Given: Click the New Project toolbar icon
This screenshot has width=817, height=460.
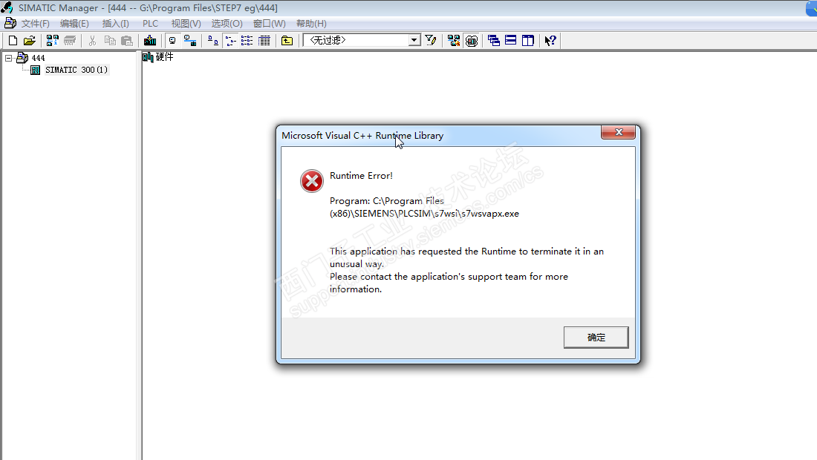Looking at the screenshot, I should point(13,41).
